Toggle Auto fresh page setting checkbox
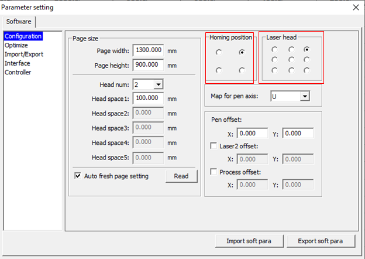This screenshot has height=259, width=365. point(78,176)
